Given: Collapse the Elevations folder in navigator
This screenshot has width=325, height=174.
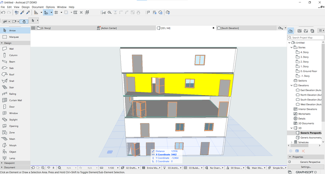Looking at the screenshot, I should click(291, 85).
